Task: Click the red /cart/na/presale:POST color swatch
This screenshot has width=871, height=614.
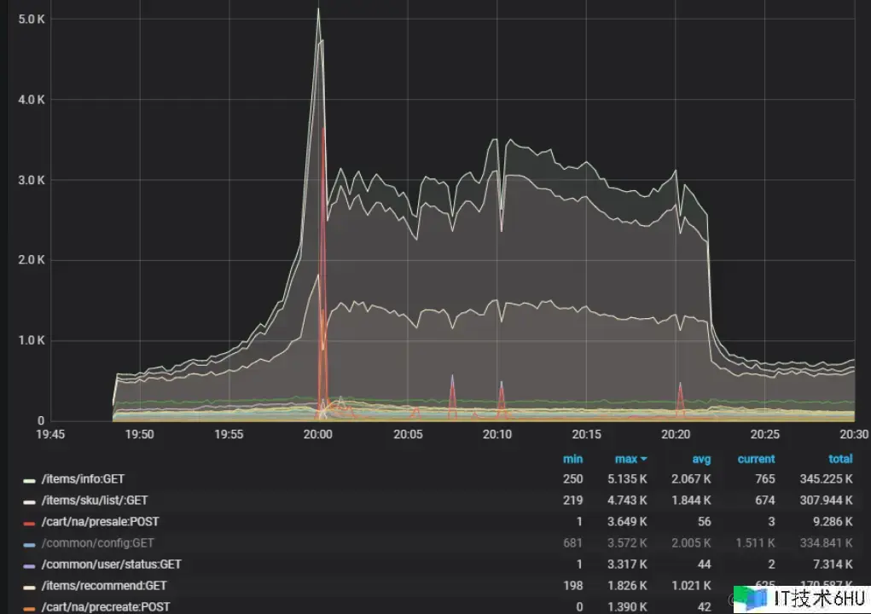Action: click(30, 523)
